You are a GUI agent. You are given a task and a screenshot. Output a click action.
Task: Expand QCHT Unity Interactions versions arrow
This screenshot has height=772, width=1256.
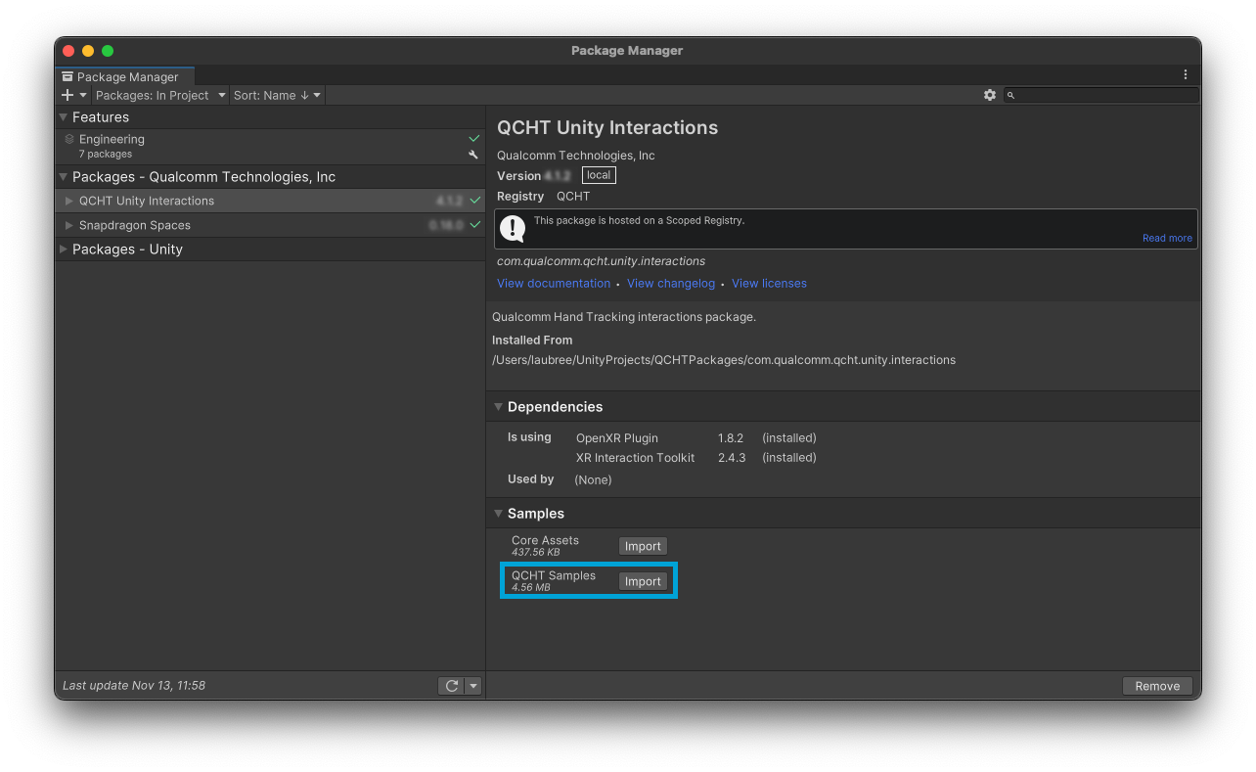click(x=68, y=201)
